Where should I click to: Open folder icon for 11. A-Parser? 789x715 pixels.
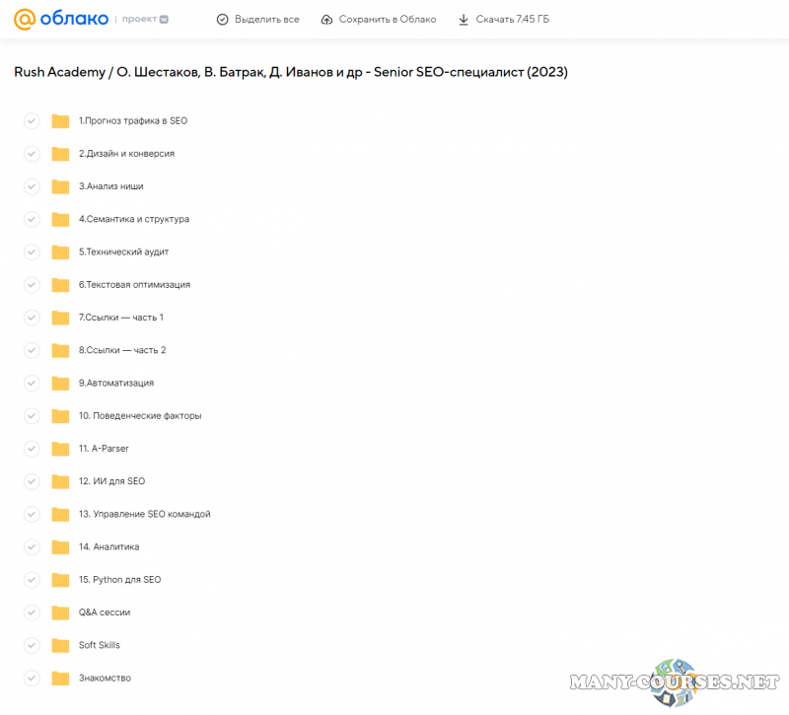[x=60, y=449]
